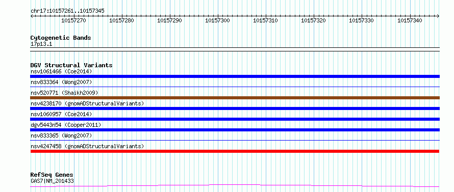Image resolution: width=454 pixels, height=192 pixels.
Task: Open nsv4247458 gnomADStructuralVariants label
Action: coord(87,146)
